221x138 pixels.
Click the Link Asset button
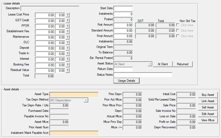click(208, 101)
